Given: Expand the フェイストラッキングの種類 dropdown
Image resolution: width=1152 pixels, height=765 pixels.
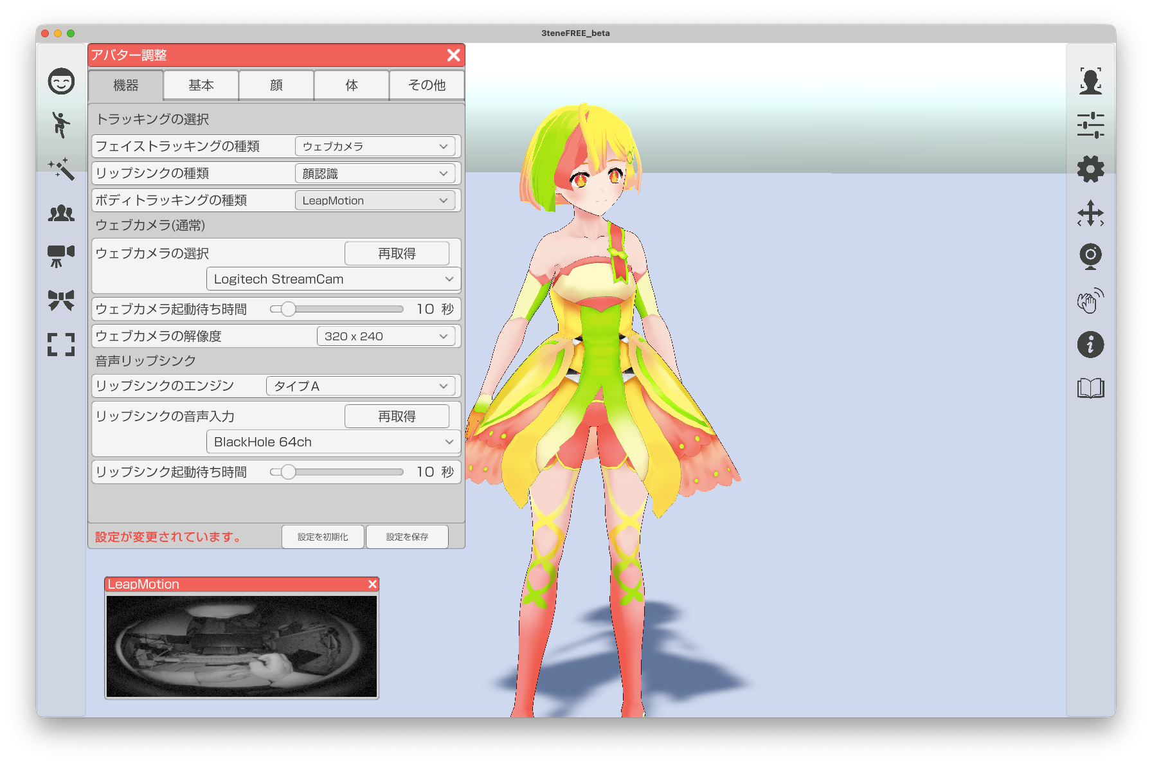Looking at the screenshot, I should pyautogui.click(x=375, y=147).
